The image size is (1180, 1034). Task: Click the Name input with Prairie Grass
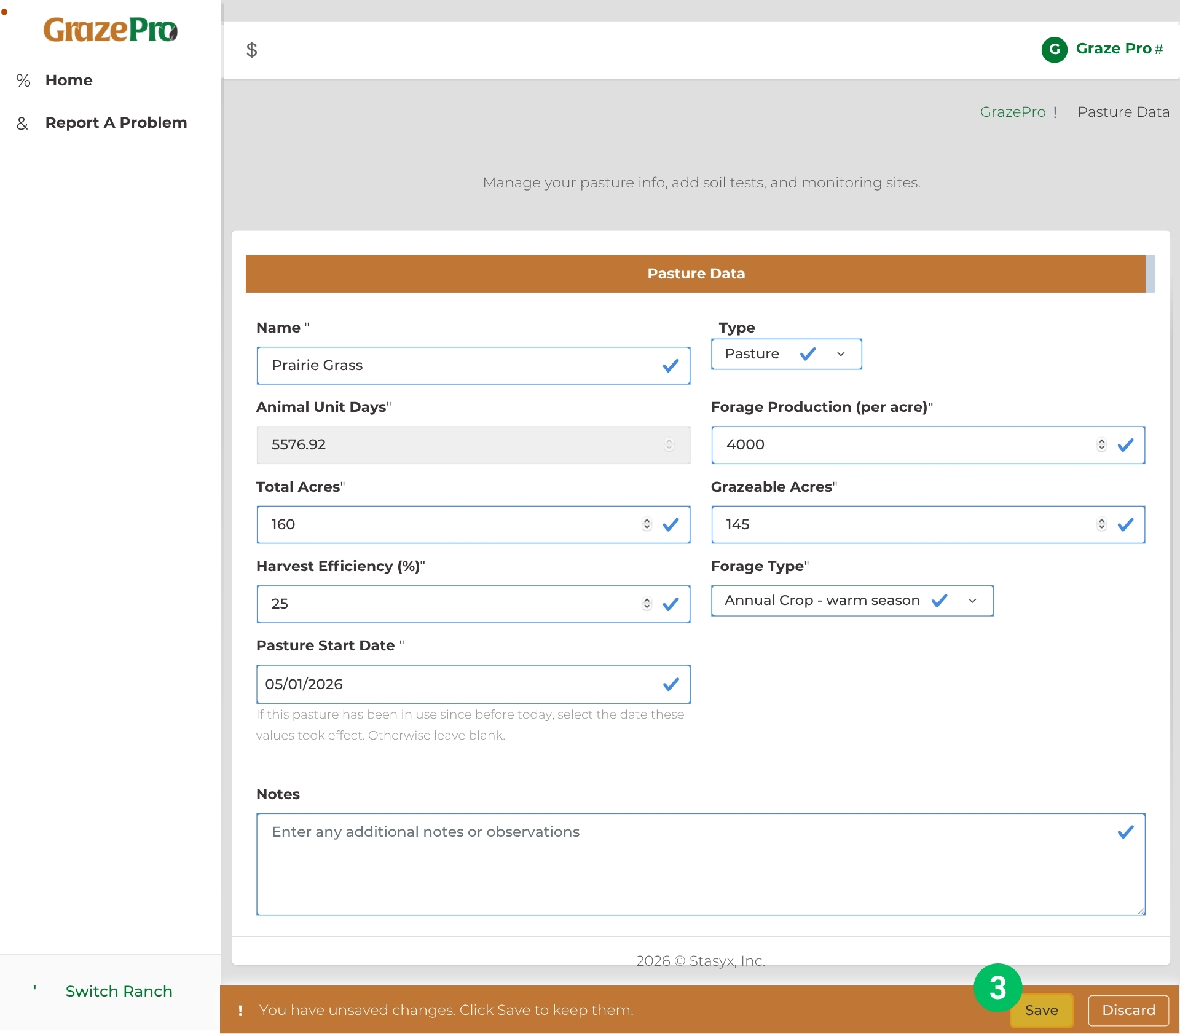[473, 366]
